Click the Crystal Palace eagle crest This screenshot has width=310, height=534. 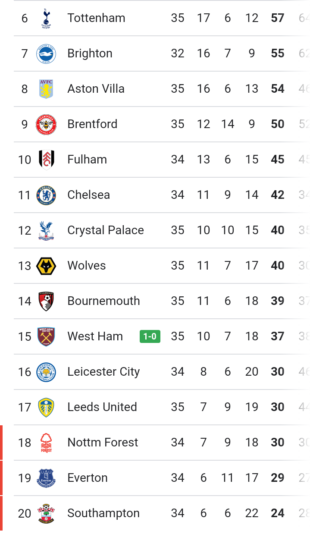pyautogui.click(x=46, y=230)
